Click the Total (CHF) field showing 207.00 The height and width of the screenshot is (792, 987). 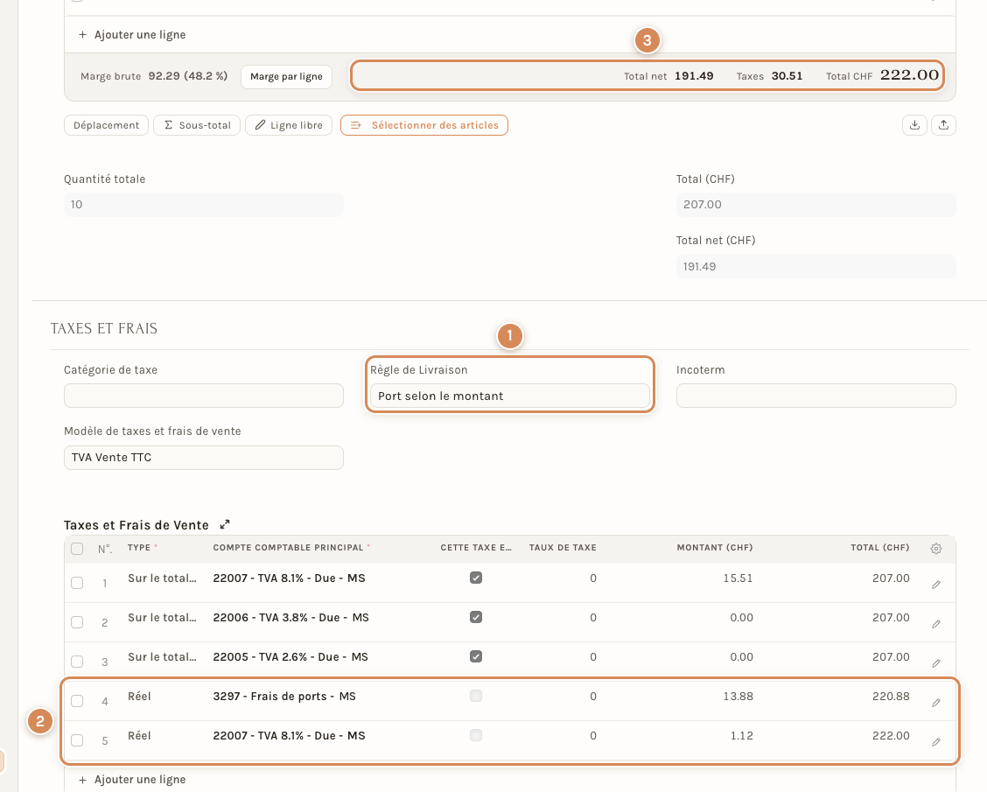(x=815, y=205)
